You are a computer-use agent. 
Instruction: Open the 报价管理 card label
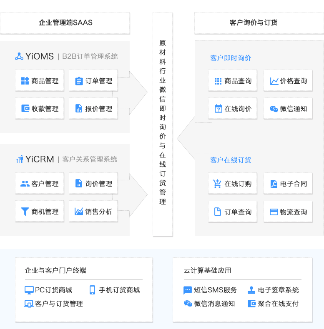(99, 109)
